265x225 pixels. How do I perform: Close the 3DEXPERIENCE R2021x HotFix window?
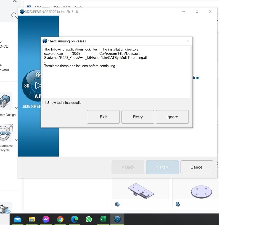pos(210,12)
